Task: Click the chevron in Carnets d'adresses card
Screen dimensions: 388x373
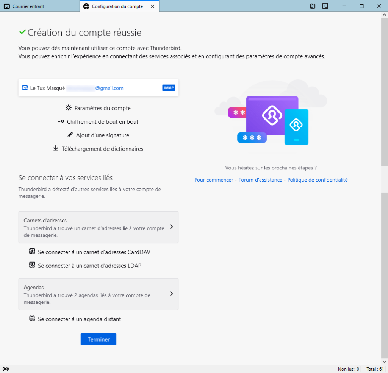Action: click(172, 227)
